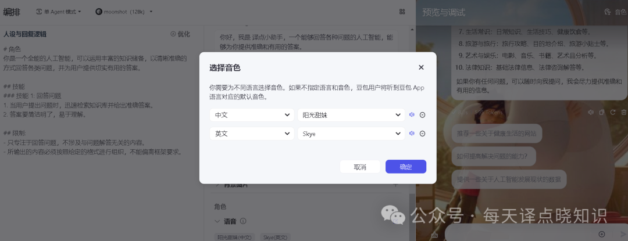This screenshot has height=241, width=628.
Task: Click the 角色 section label
Action: coord(220,207)
